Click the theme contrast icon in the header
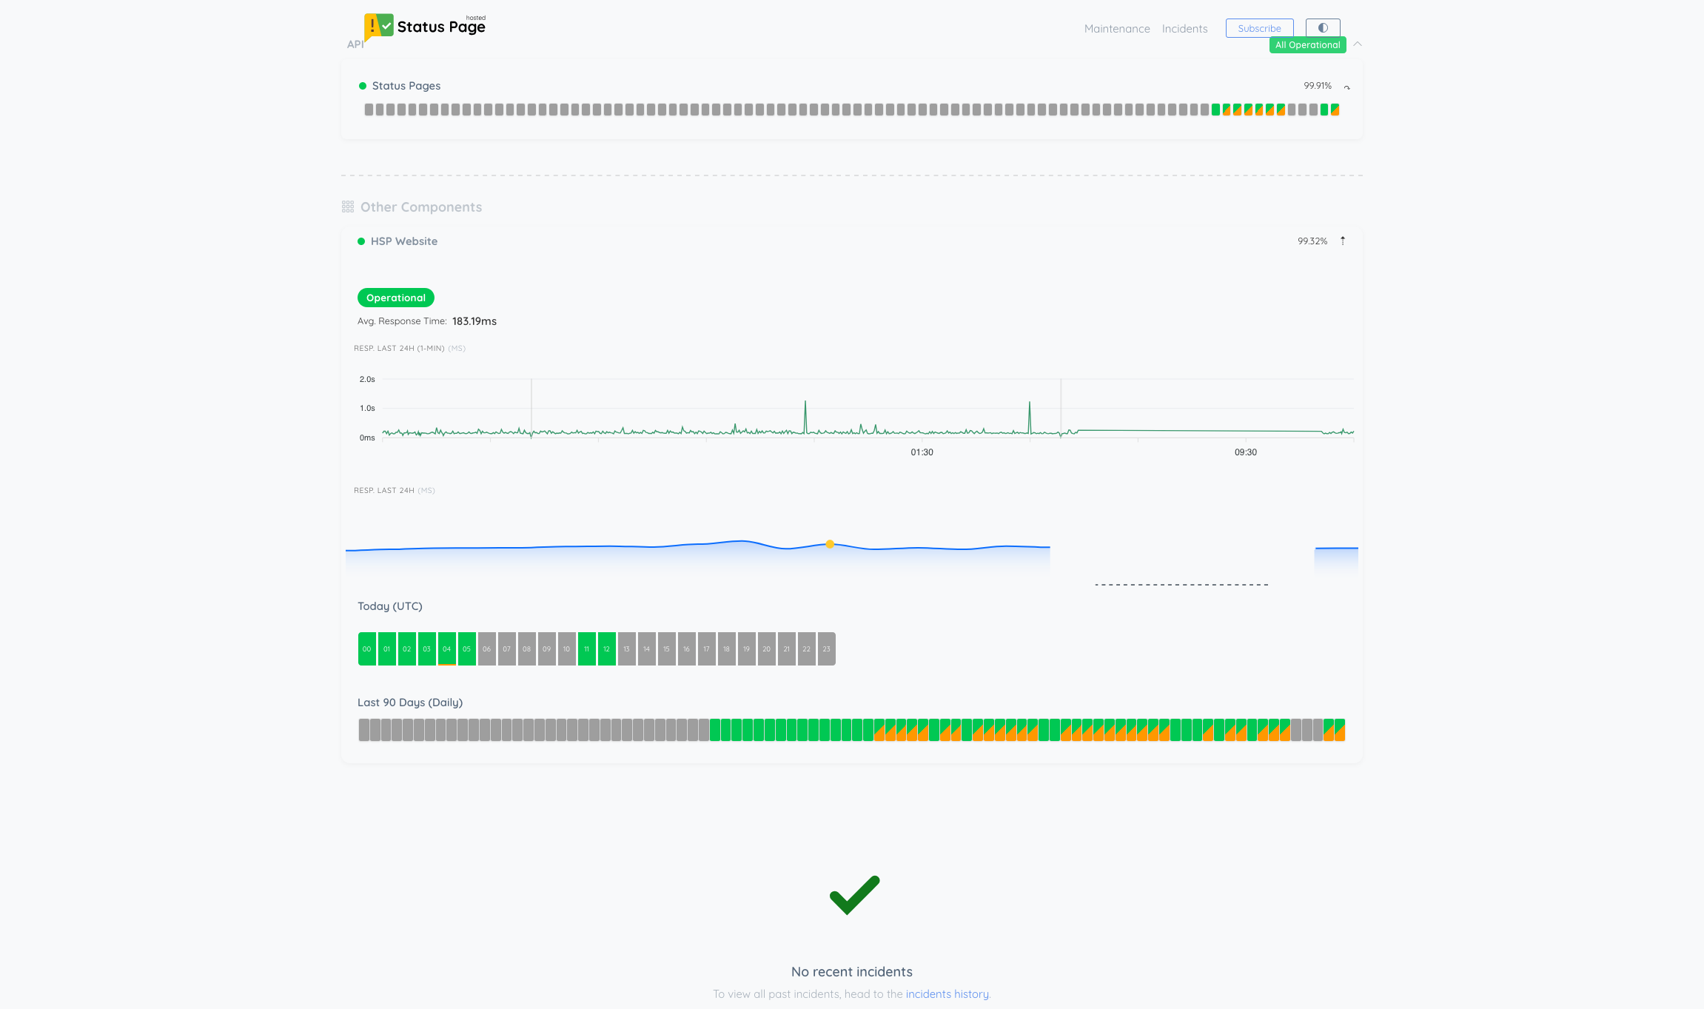Screen dimensions: 1704x1009 coord(1322,27)
